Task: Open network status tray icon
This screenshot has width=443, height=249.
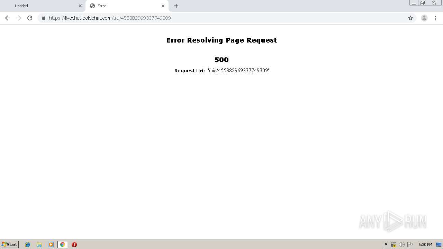Action: point(394,245)
